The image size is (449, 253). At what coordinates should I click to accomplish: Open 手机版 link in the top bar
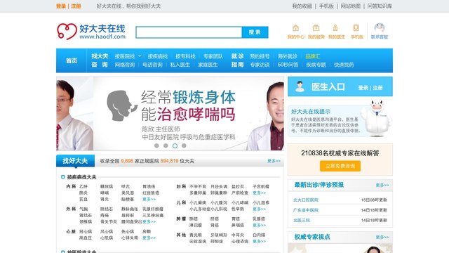[x=326, y=6]
